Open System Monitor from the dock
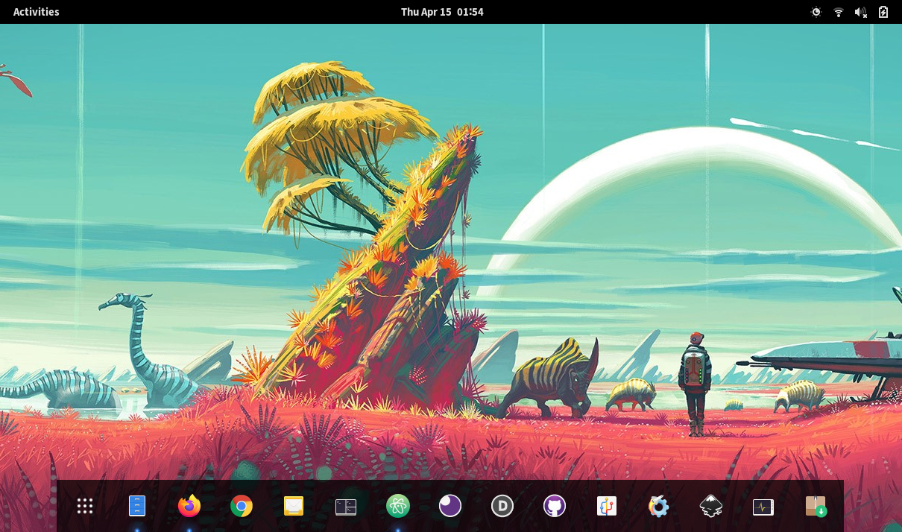 point(763,507)
